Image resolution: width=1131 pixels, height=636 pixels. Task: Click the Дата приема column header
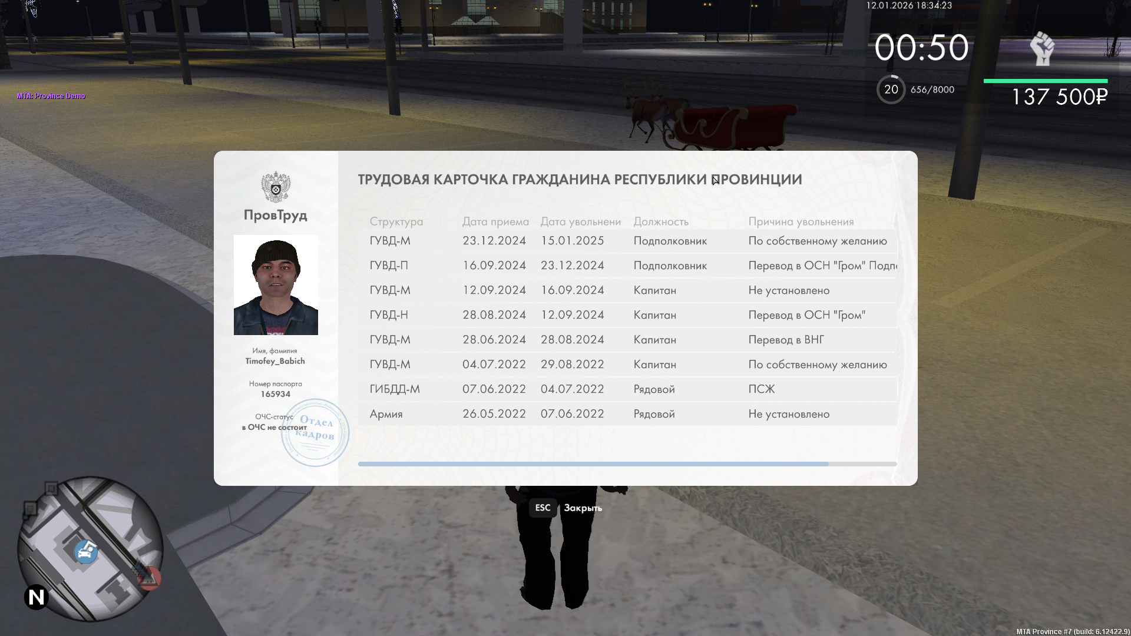(495, 222)
